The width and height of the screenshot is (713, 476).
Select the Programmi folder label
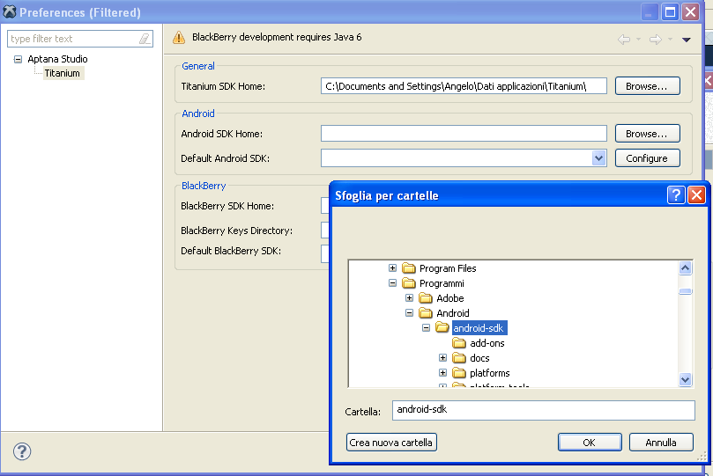pyautogui.click(x=442, y=283)
